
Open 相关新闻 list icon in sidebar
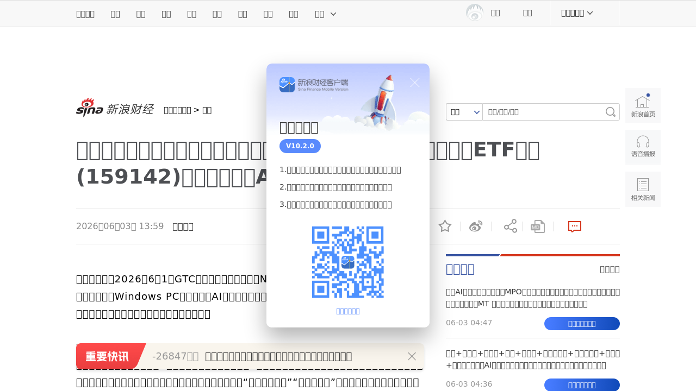pyautogui.click(x=643, y=189)
